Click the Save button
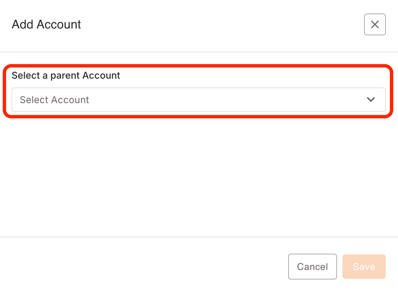 point(364,267)
